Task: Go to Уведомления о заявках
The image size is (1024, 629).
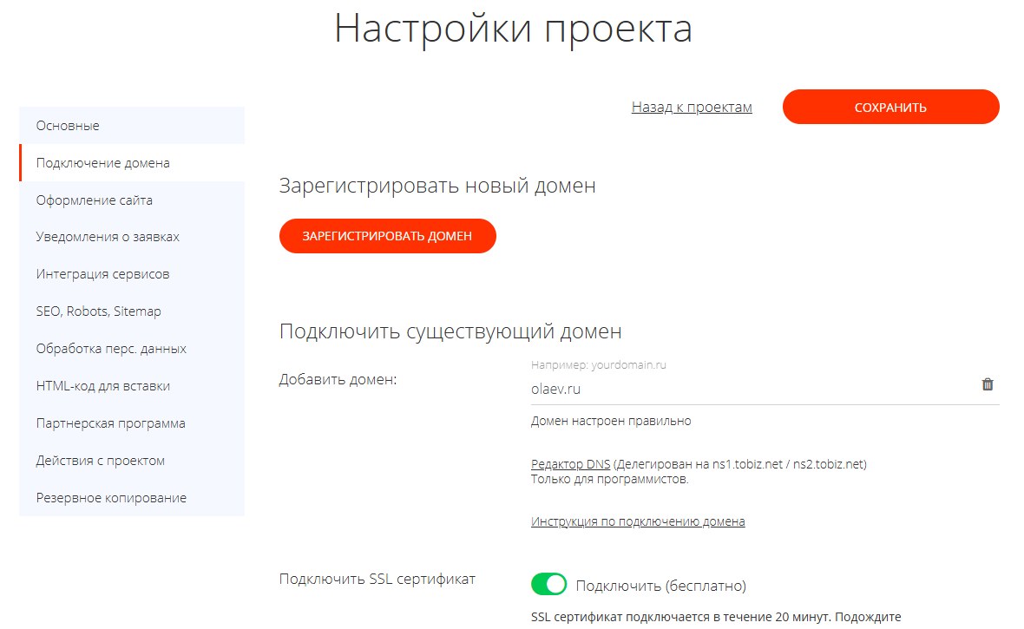Action: [132, 237]
